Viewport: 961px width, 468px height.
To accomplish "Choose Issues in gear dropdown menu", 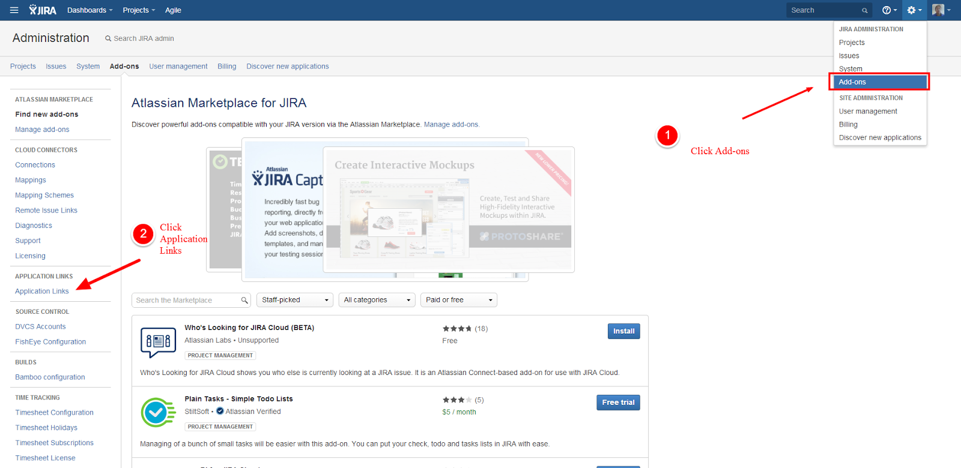I will pyautogui.click(x=880, y=56).
